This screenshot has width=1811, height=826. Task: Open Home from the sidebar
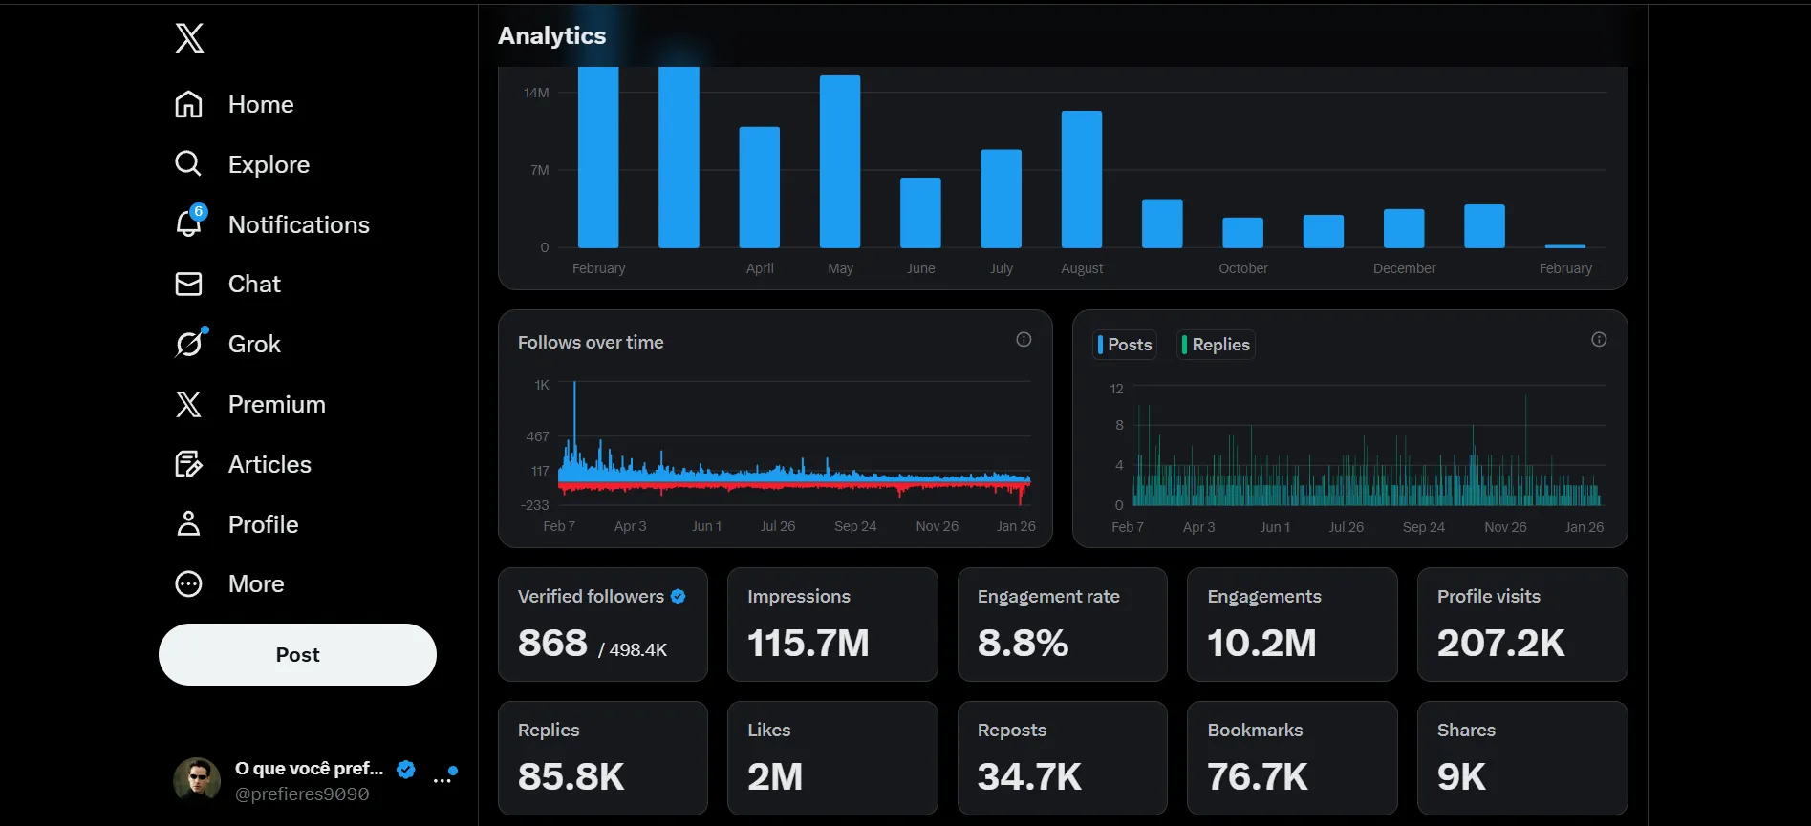click(234, 104)
